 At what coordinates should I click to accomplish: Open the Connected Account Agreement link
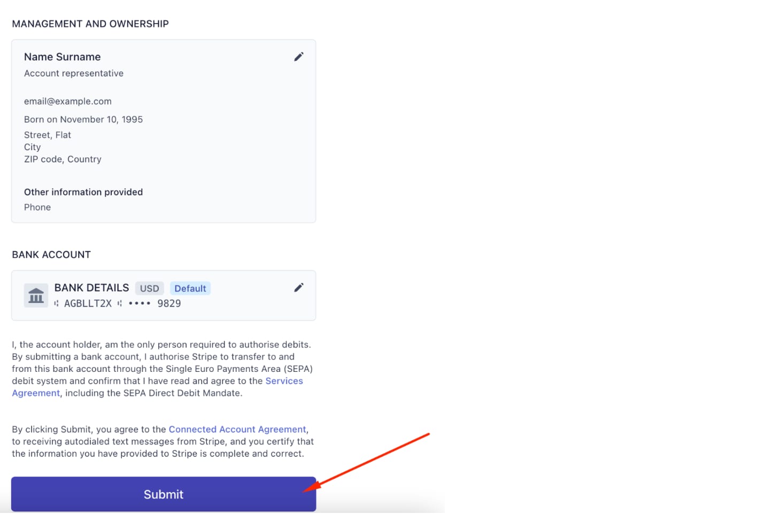pyautogui.click(x=237, y=430)
